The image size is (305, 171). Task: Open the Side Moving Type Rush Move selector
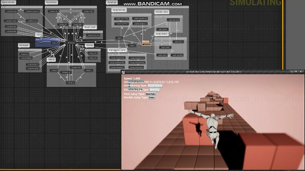[x=155, y=85]
